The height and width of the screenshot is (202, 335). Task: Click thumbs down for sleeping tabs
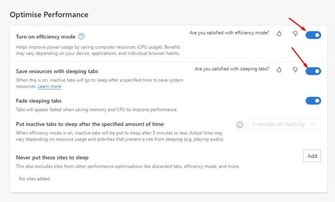[295, 69]
